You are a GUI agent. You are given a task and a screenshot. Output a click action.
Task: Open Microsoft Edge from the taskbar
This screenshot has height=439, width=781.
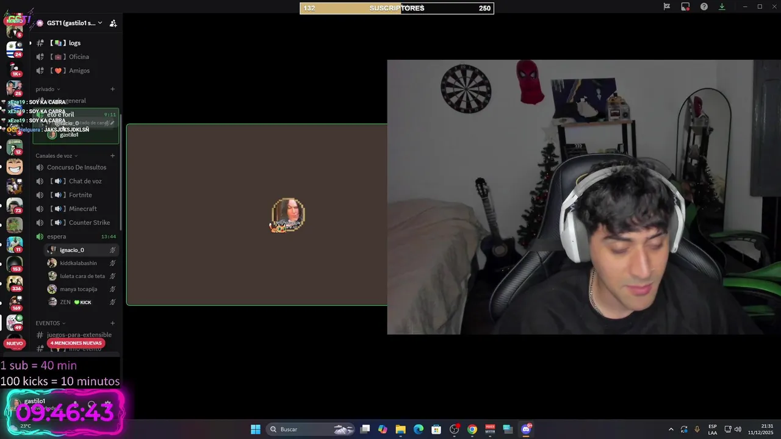pyautogui.click(x=419, y=429)
